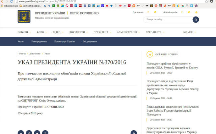Click the browser back arrow
Viewport: 216px width, 134px height.
pos(2,1)
